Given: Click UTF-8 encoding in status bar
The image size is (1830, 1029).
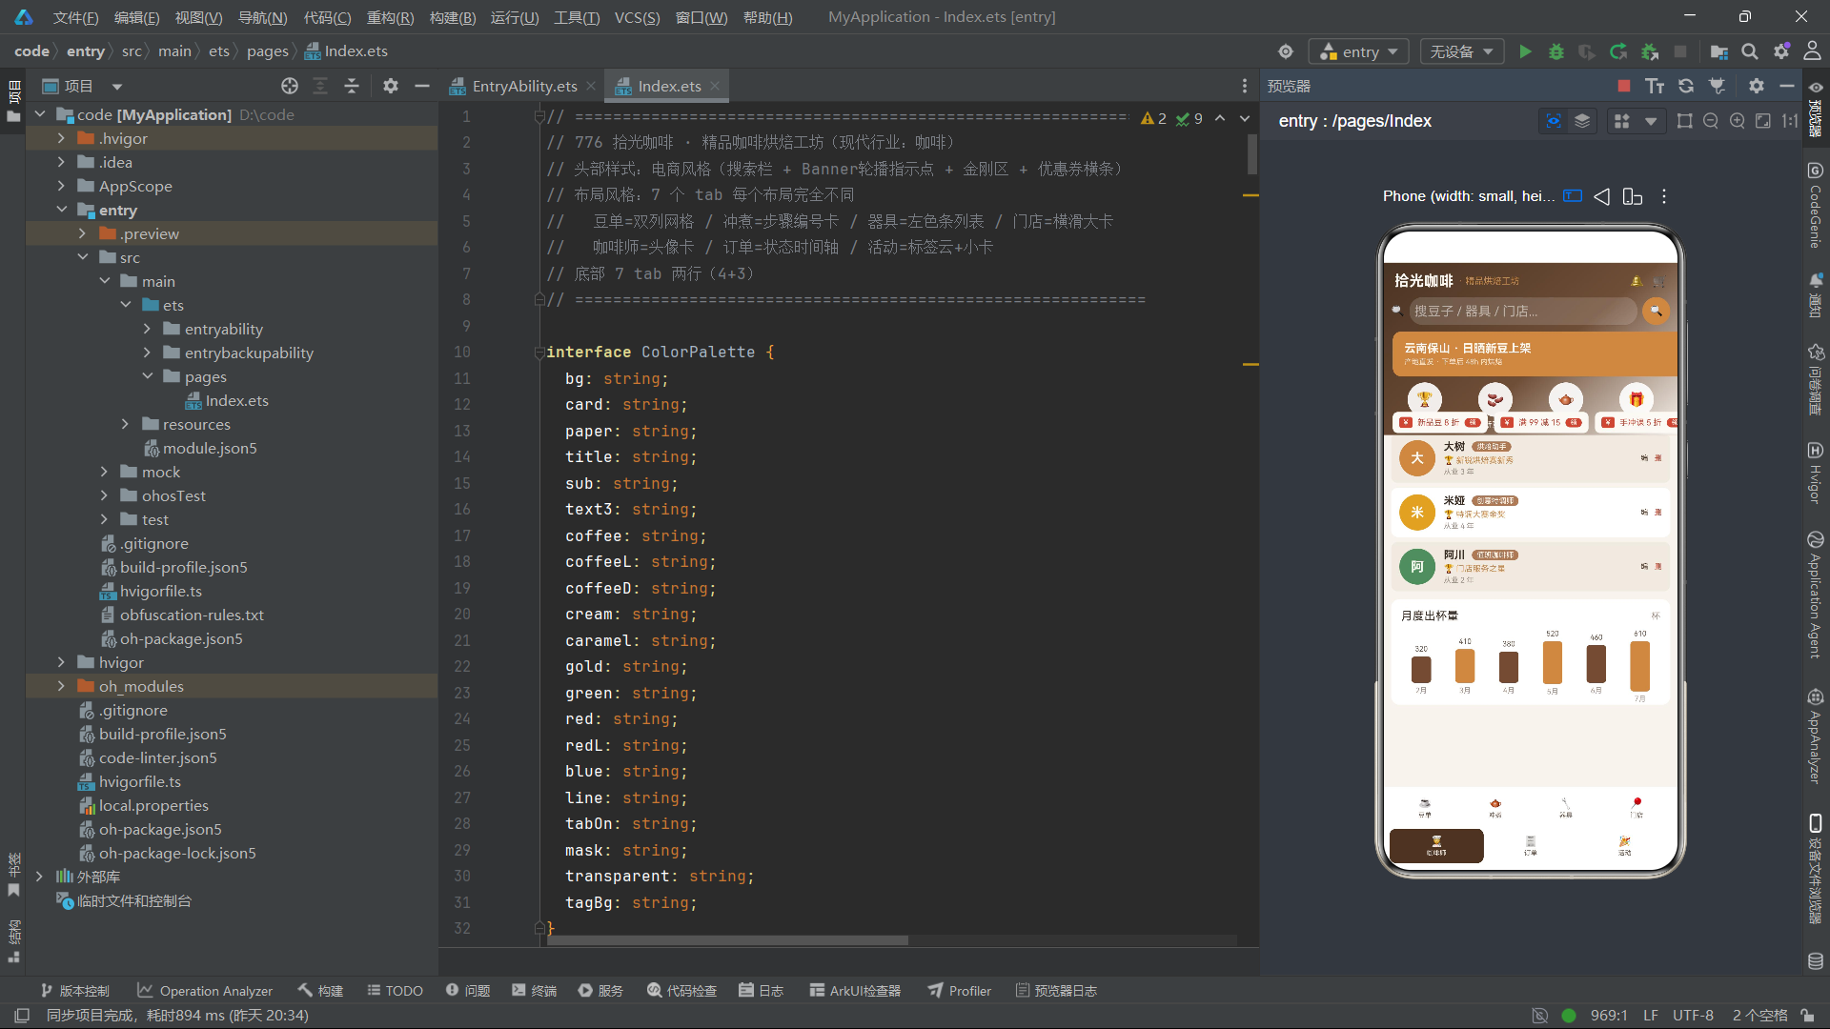Looking at the screenshot, I should [x=1693, y=1016].
